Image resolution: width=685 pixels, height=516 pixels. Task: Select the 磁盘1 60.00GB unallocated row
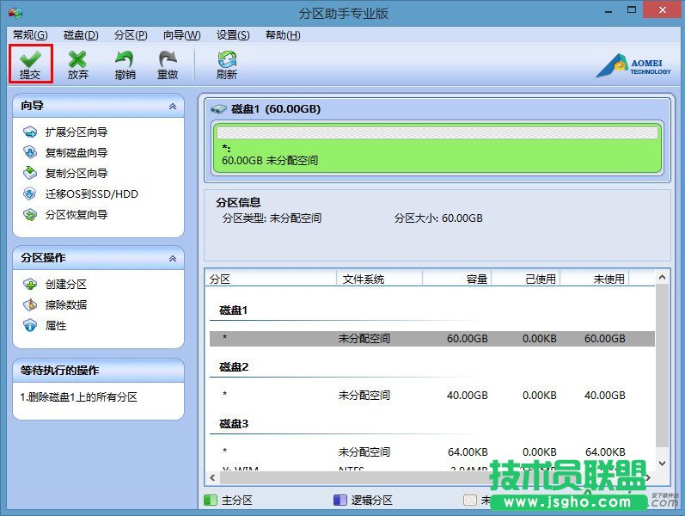[x=432, y=339]
